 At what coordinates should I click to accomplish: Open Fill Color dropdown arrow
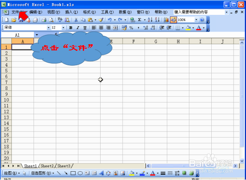point(193,28)
